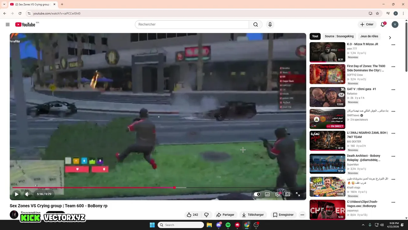The image size is (408, 230).
Task: Open the Chrome profile avatar
Action: tap(396, 13)
